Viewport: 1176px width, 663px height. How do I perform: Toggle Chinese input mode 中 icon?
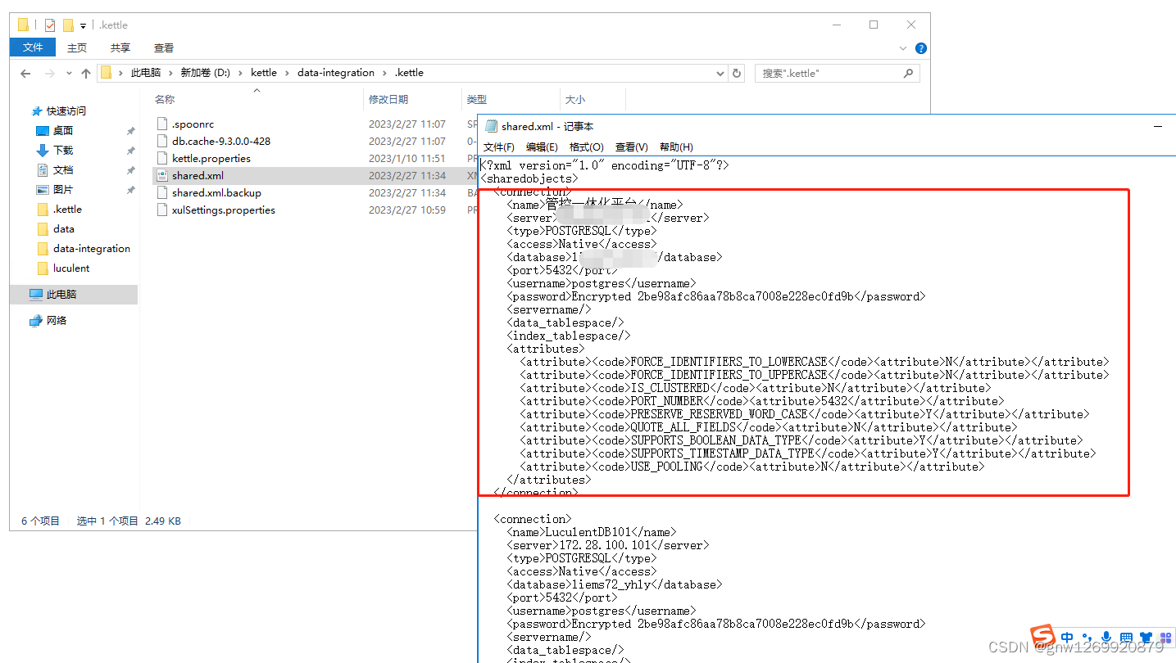click(x=1067, y=637)
